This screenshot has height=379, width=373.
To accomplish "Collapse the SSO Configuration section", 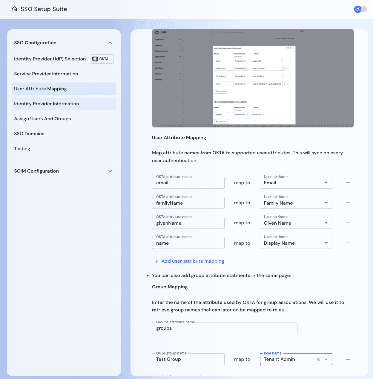I will (110, 43).
